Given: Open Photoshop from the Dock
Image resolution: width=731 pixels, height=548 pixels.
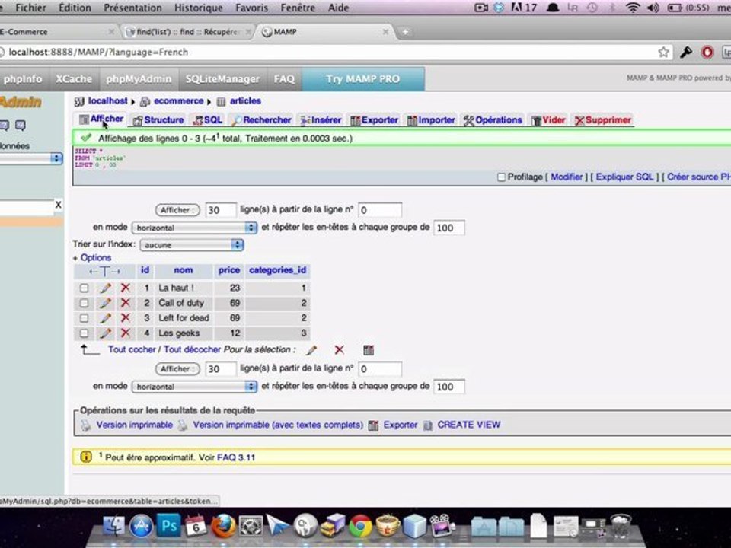Looking at the screenshot, I should click(x=168, y=526).
